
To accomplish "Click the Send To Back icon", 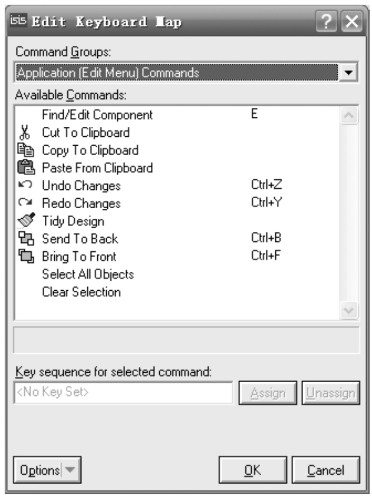I will click(25, 239).
